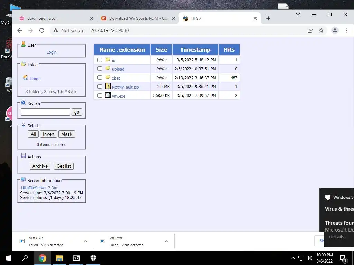Click the share page icon
The image size is (354, 265).
(x=310, y=30)
